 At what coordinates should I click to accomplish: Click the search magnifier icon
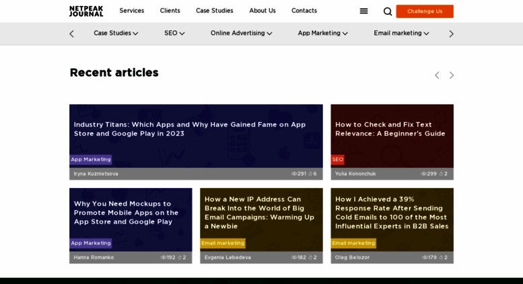(x=387, y=11)
